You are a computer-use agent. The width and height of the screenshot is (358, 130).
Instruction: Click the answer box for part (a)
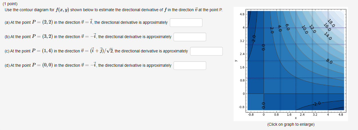(x=186, y=23)
